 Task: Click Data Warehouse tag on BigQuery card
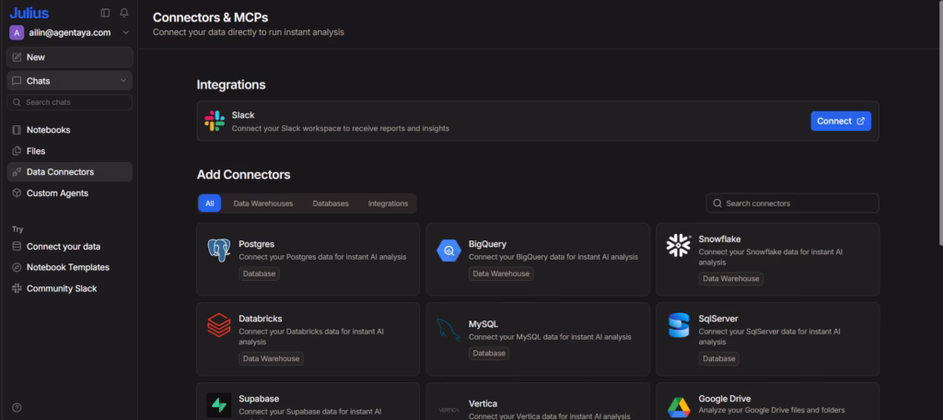tap(501, 274)
